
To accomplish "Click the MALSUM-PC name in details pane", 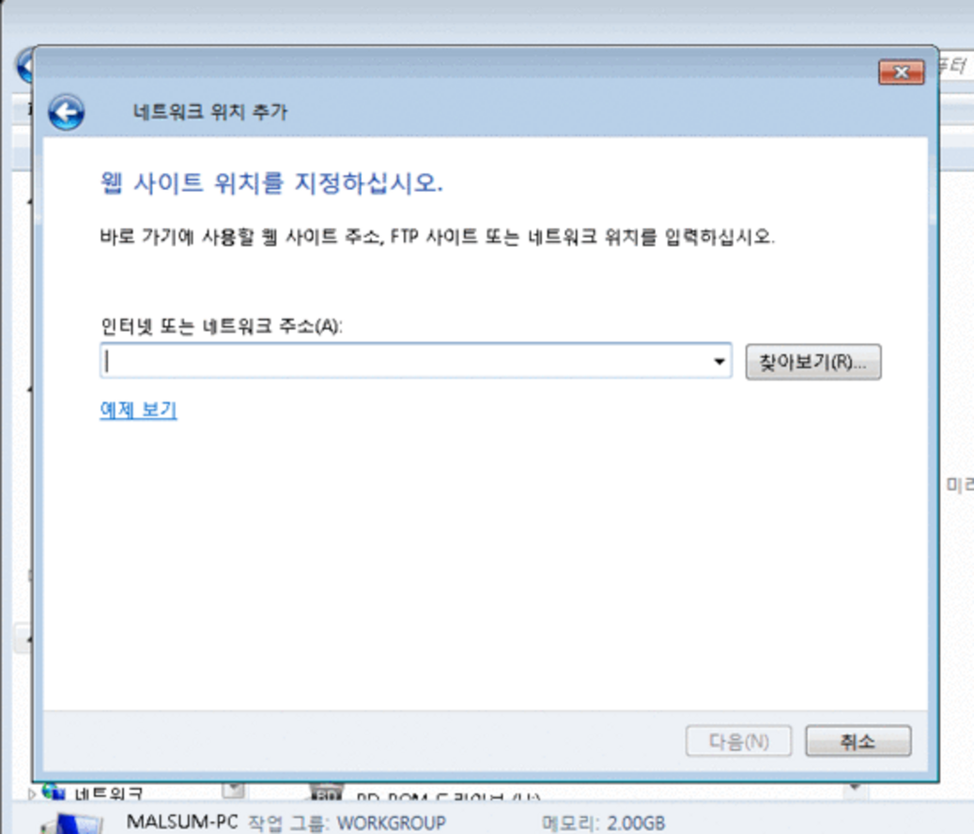I will click(181, 824).
